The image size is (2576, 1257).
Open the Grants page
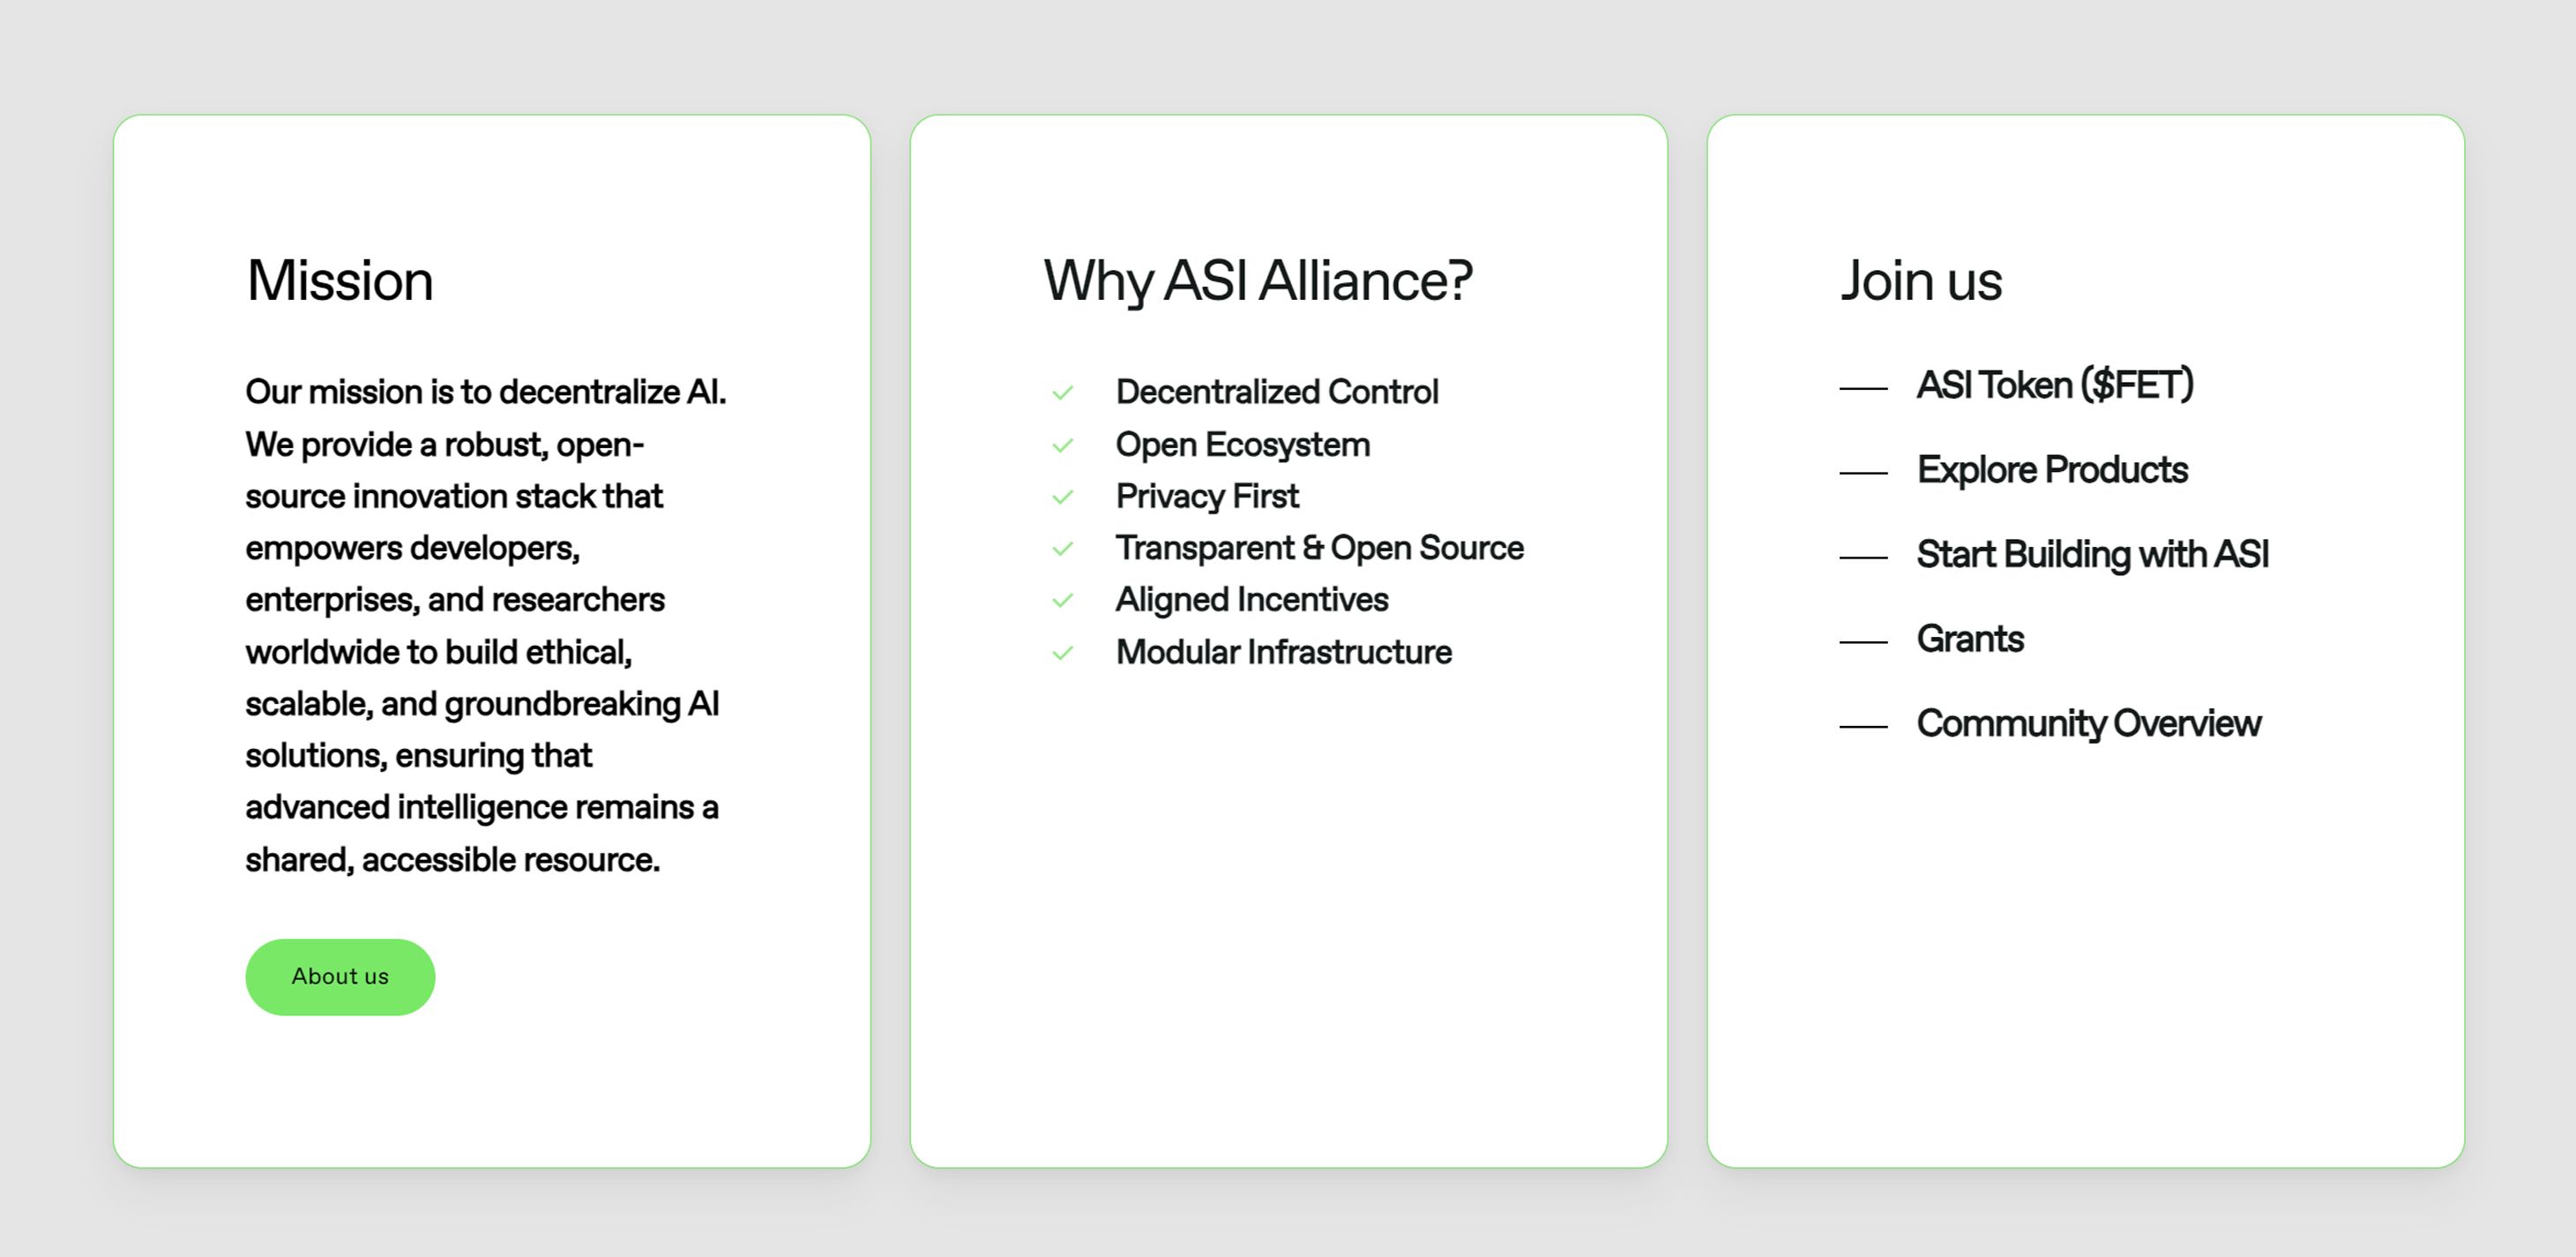(x=1970, y=639)
